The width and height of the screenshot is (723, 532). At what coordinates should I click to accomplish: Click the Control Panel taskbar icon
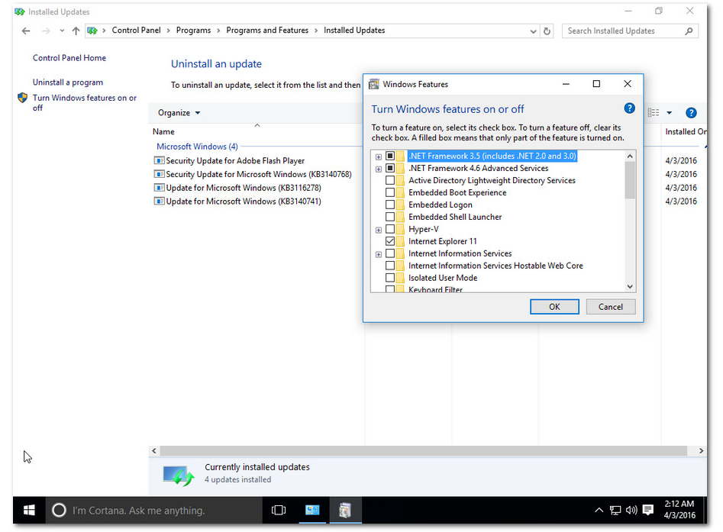tap(312, 511)
